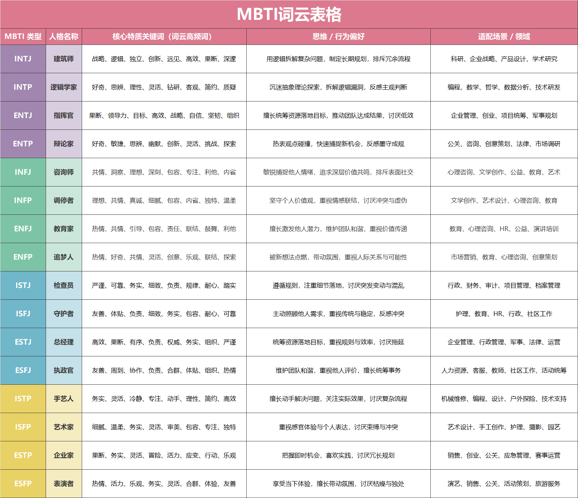Screen dimensions: 578x498
Task: Select the 逻辑学家 personality name cell
Action: pyautogui.click(x=64, y=87)
